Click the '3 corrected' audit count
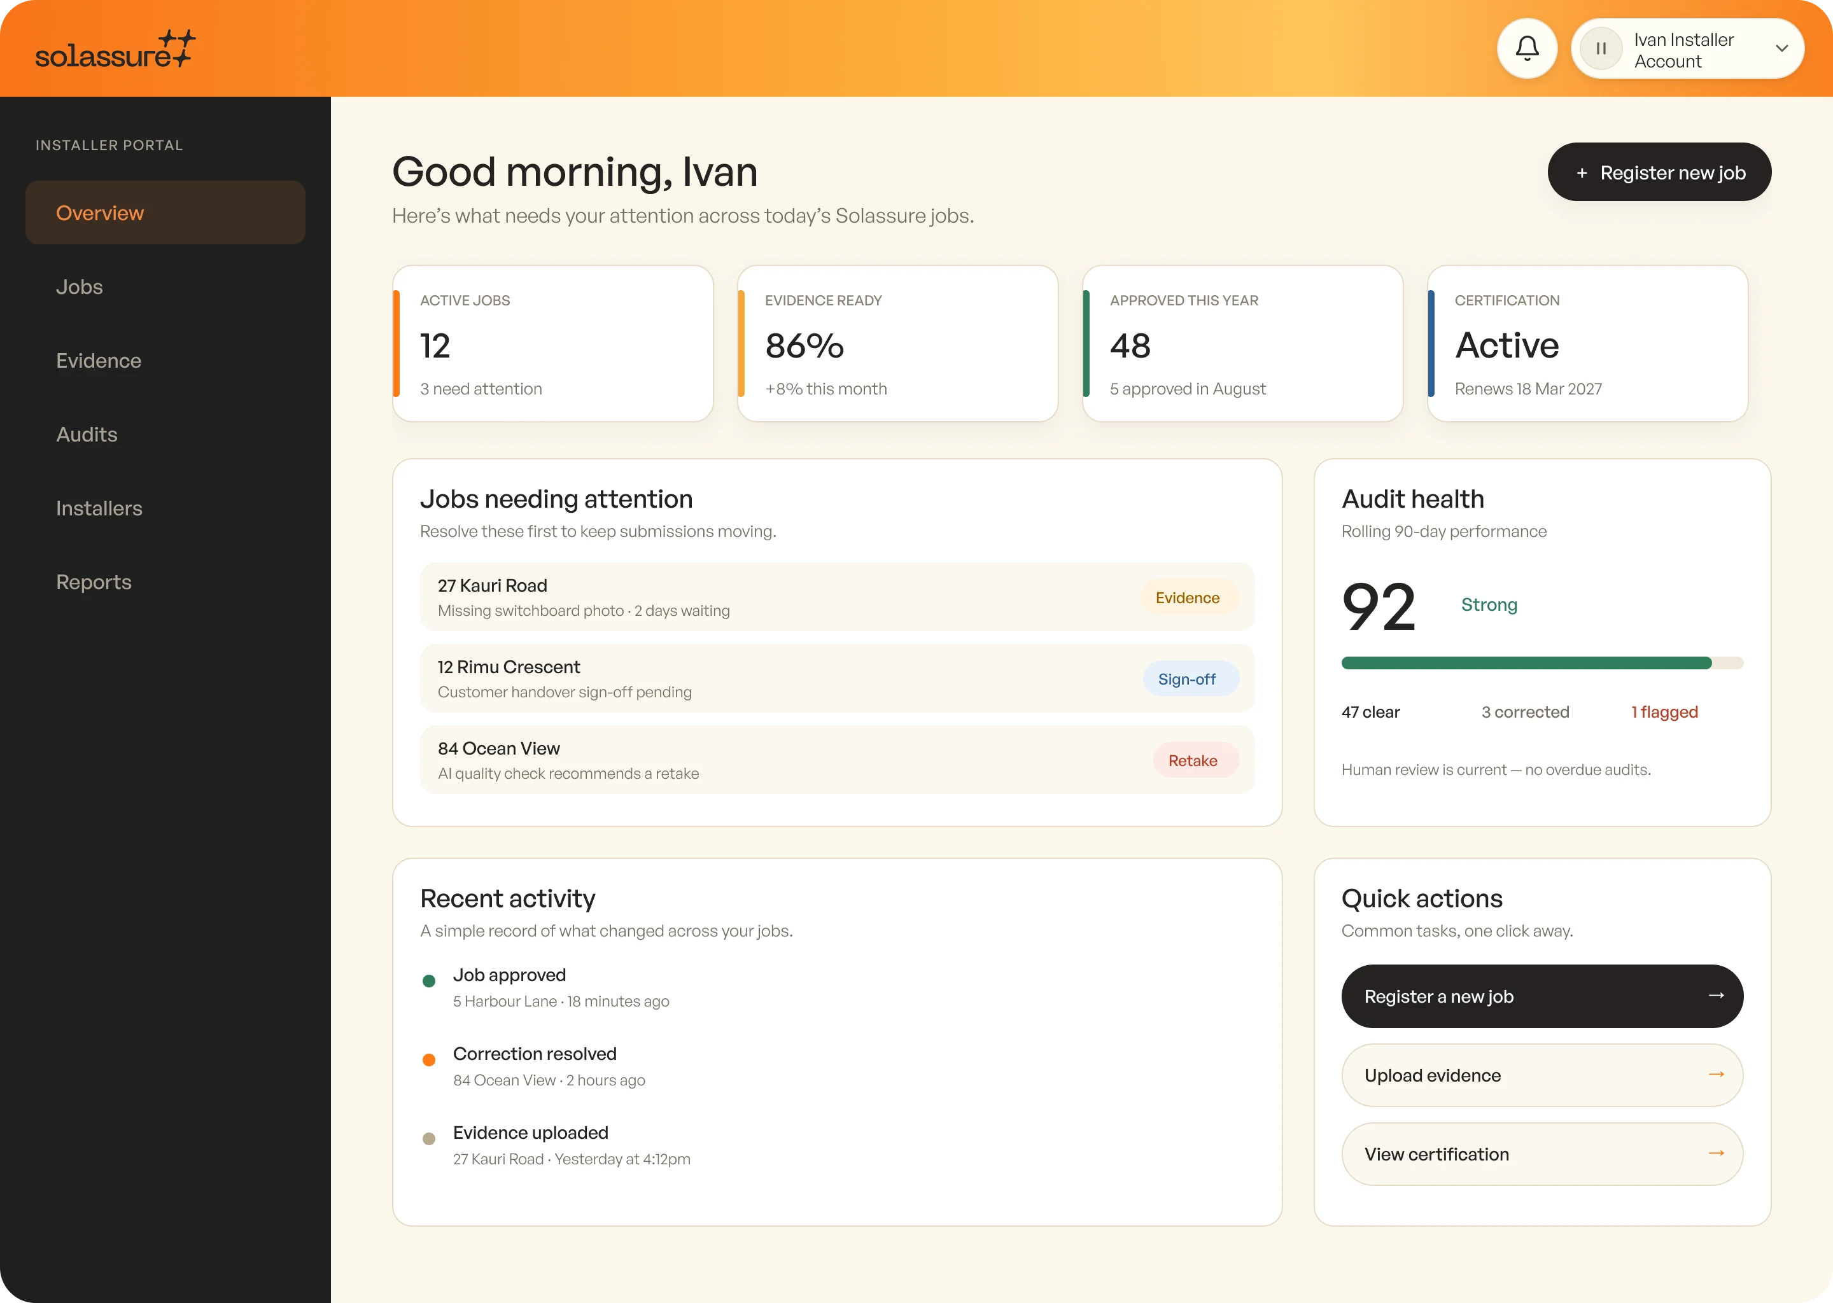 pos(1525,712)
